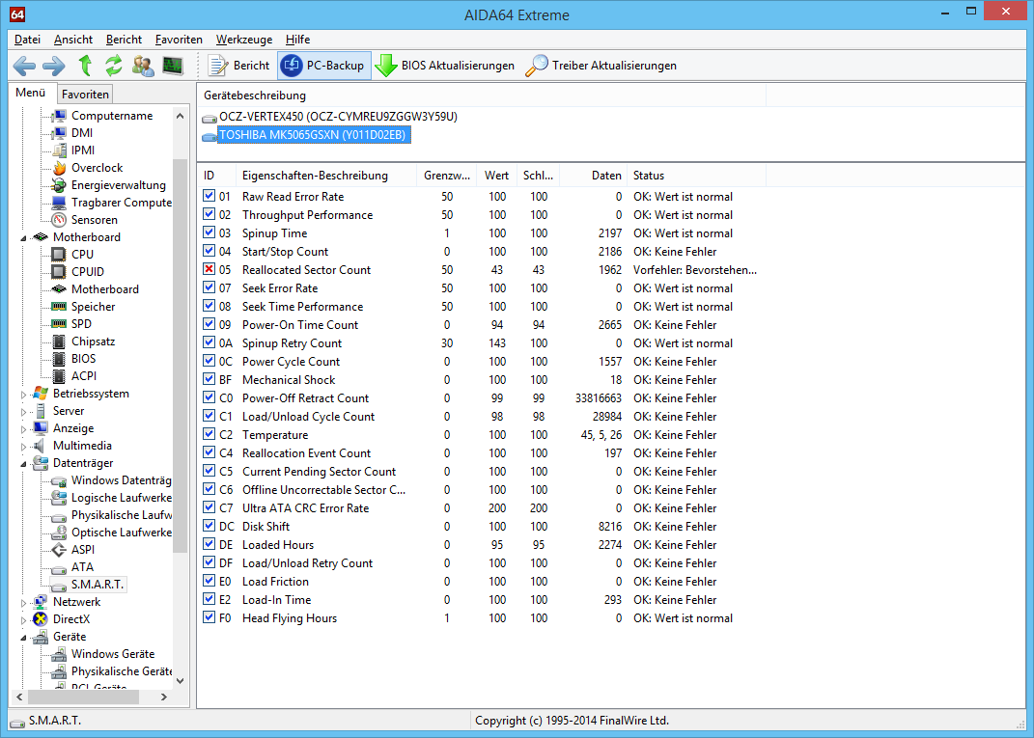Select the Chipsatz icon
Screen dimensions: 1034x738
pyautogui.click(x=59, y=342)
